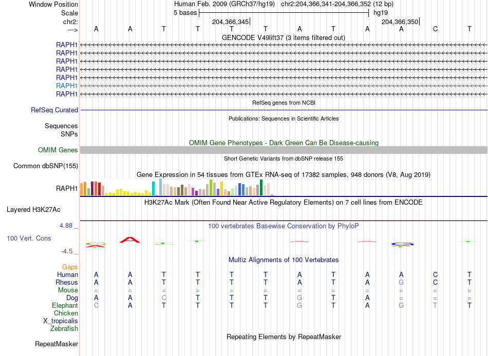The height and width of the screenshot is (356, 488).
Task: Open the RefSeq genes from NCBI title
Action: pos(284,103)
